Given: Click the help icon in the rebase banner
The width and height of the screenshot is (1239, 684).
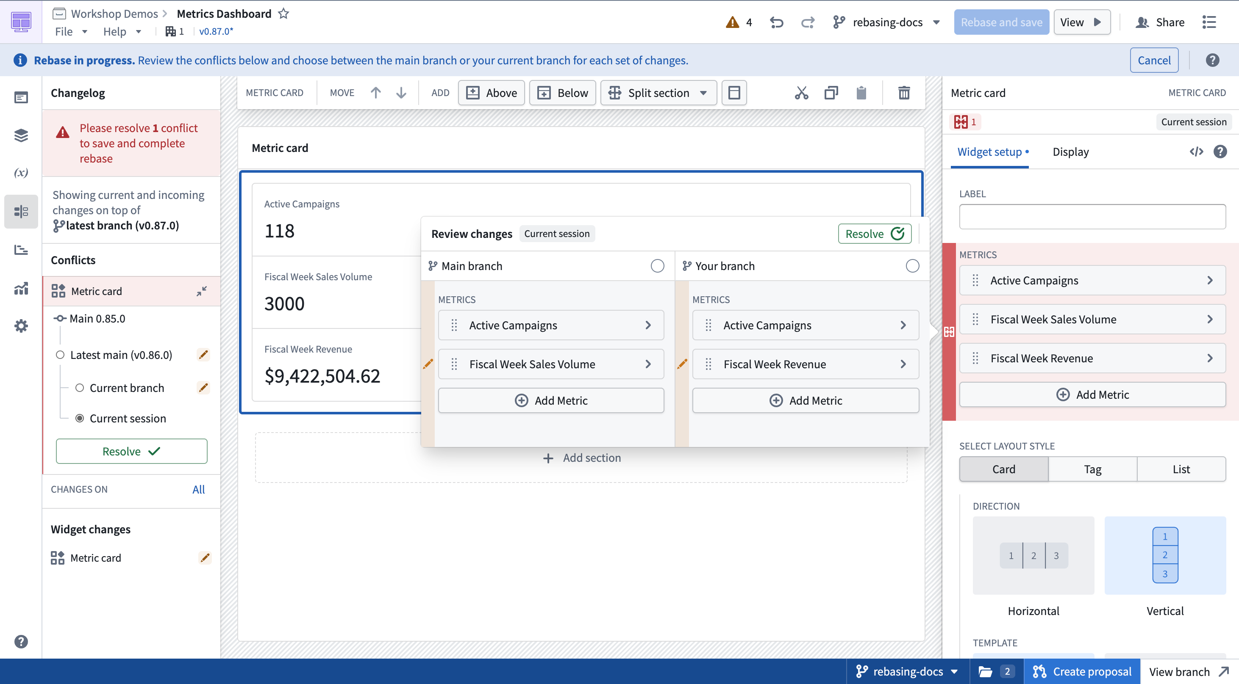Looking at the screenshot, I should pos(1212,60).
